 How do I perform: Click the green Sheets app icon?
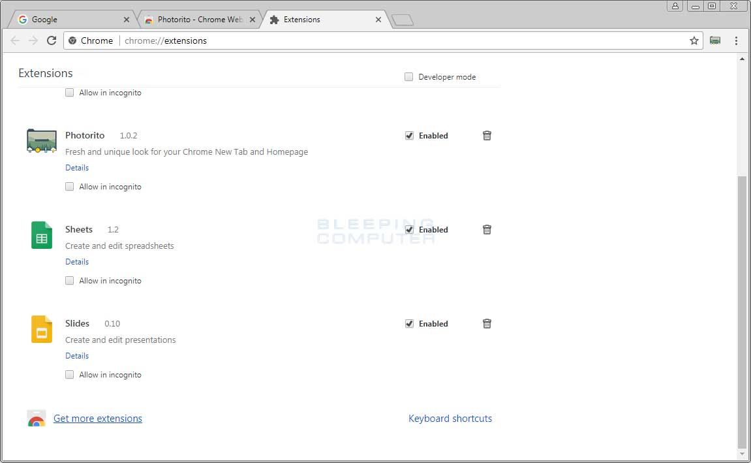[42, 235]
